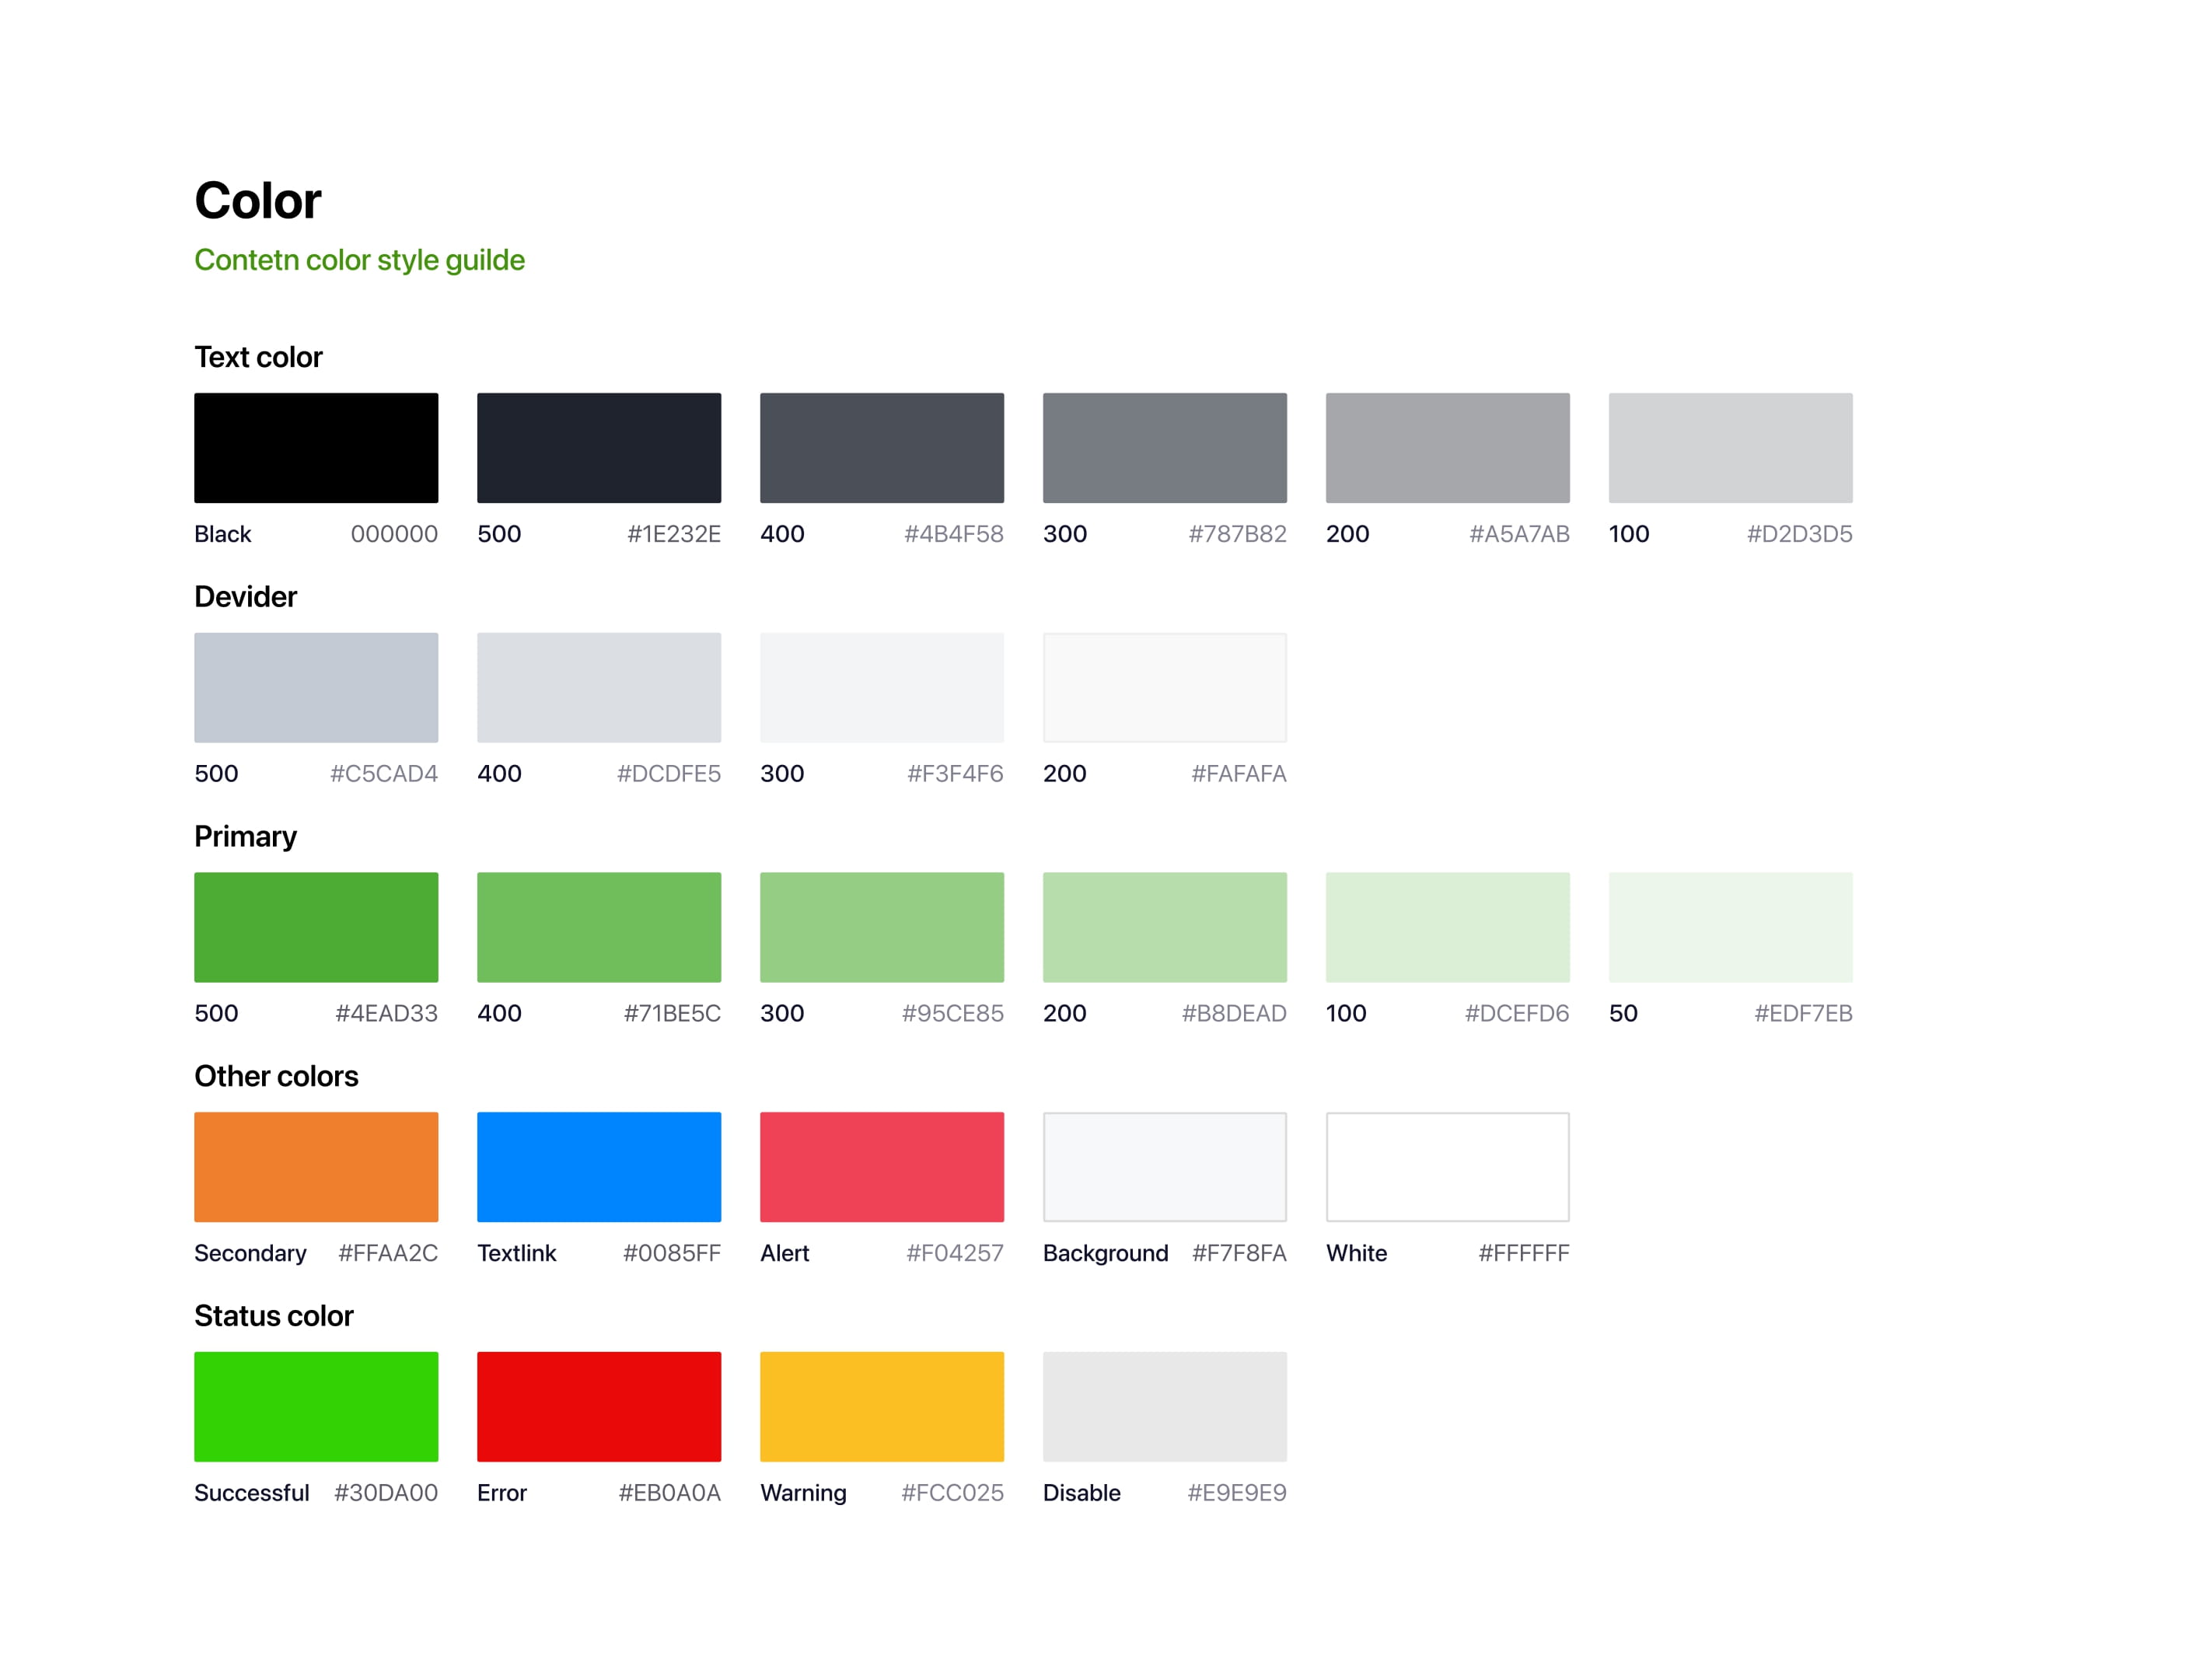Click the #A5A7AB text color swatch
The height and width of the screenshot is (1659, 2212).
[1448, 448]
